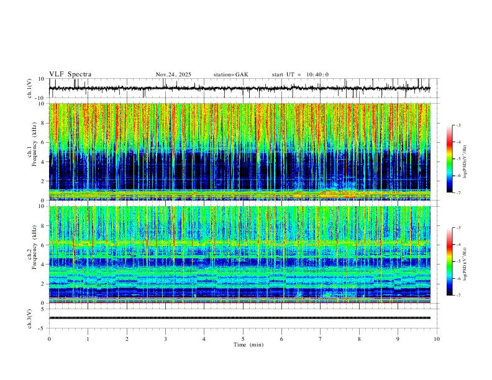Click the ch.2 colorbar label 'log(PSD)(V²/Hz)'
This screenshot has width=492, height=380.
(x=465, y=265)
